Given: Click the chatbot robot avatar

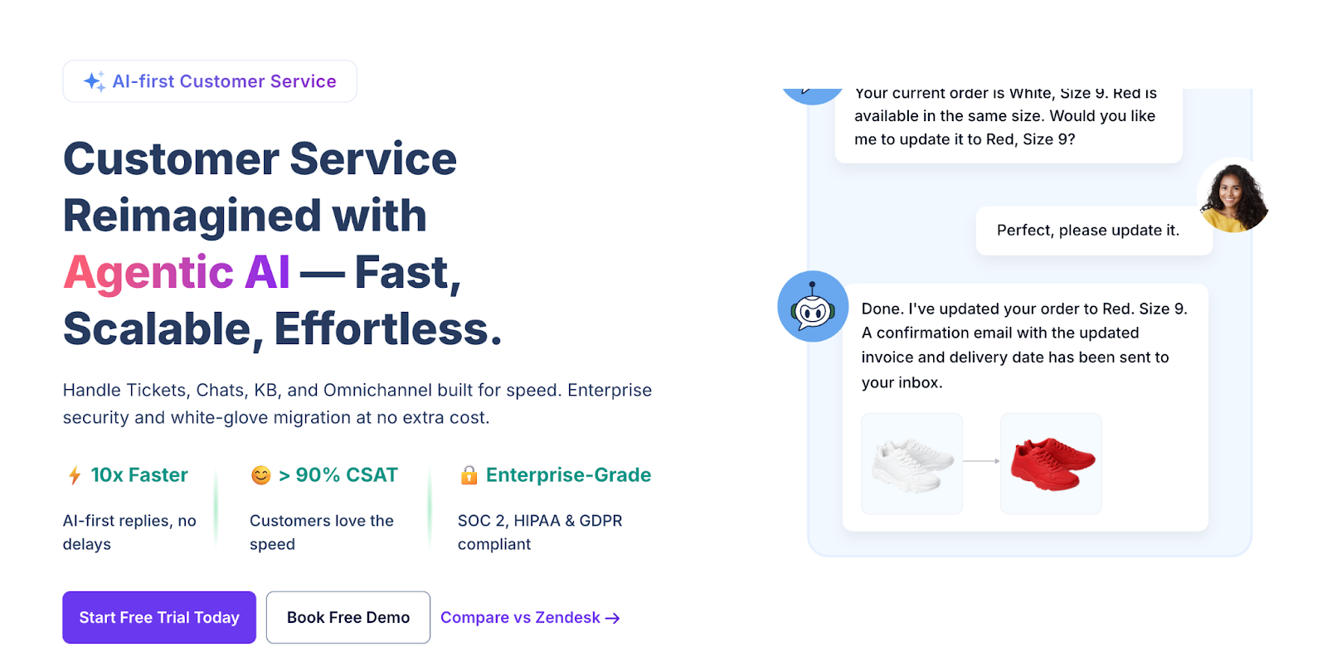Looking at the screenshot, I should (813, 307).
